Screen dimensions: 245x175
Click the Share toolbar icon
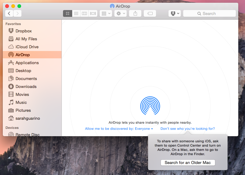[135, 13]
